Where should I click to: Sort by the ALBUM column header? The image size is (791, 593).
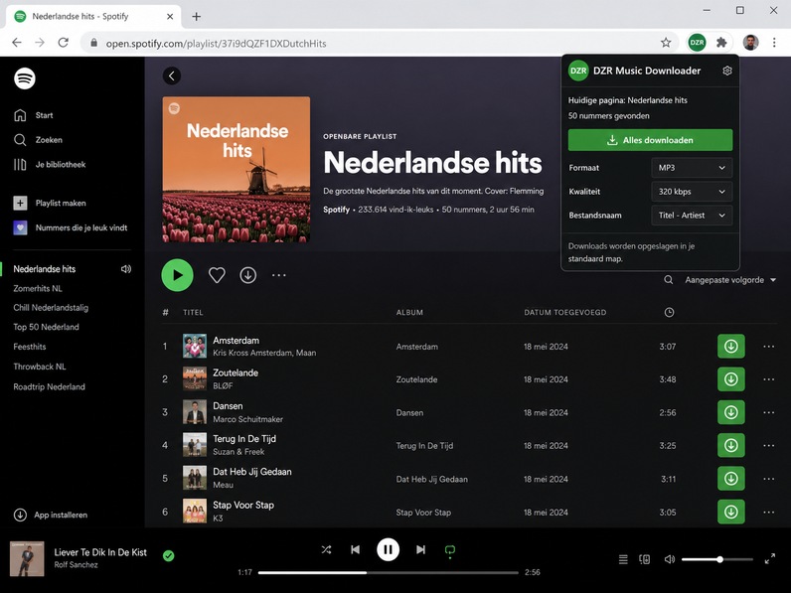(x=409, y=313)
